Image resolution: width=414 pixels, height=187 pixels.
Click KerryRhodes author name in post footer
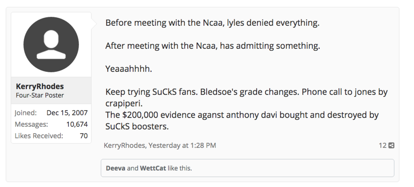tap(124, 145)
